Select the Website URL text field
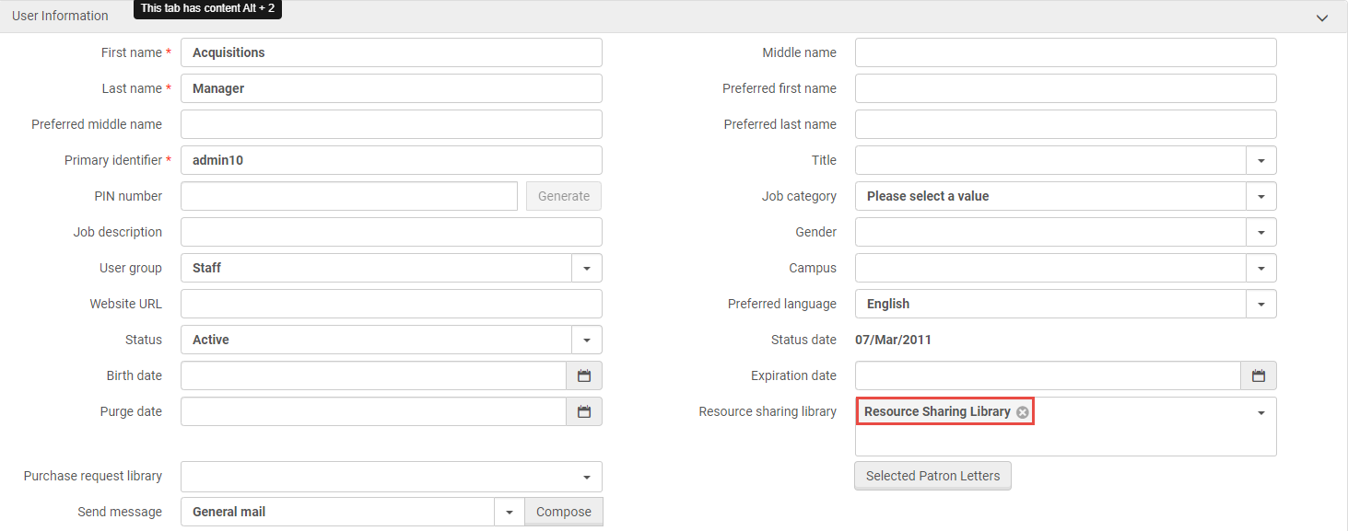This screenshot has height=531, width=1348. pyautogui.click(x=392, y=304)
